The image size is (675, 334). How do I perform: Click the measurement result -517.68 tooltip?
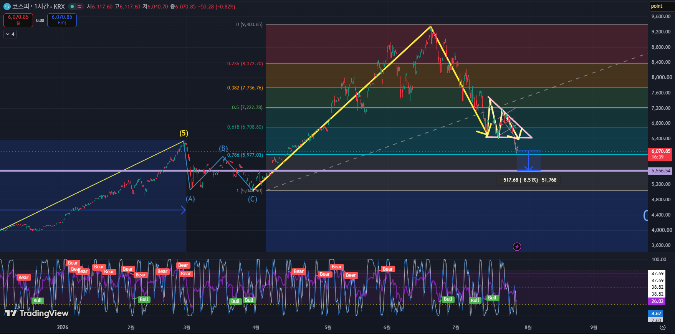pyautogui.click(x=529, y=180)
